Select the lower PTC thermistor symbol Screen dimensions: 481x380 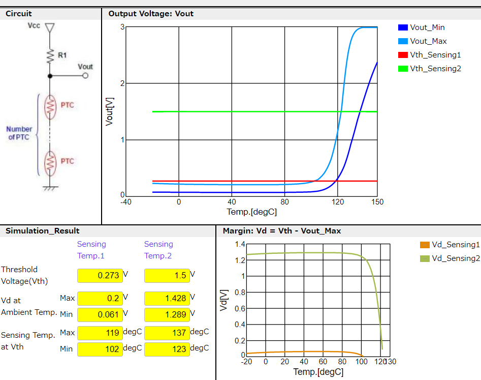(50, 161)
